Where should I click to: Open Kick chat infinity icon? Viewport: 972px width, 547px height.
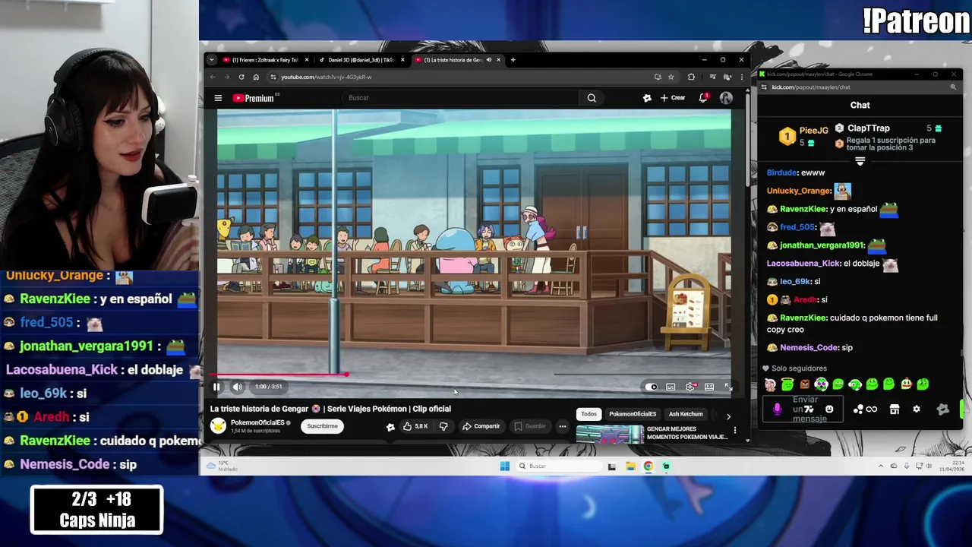point(872,409)
